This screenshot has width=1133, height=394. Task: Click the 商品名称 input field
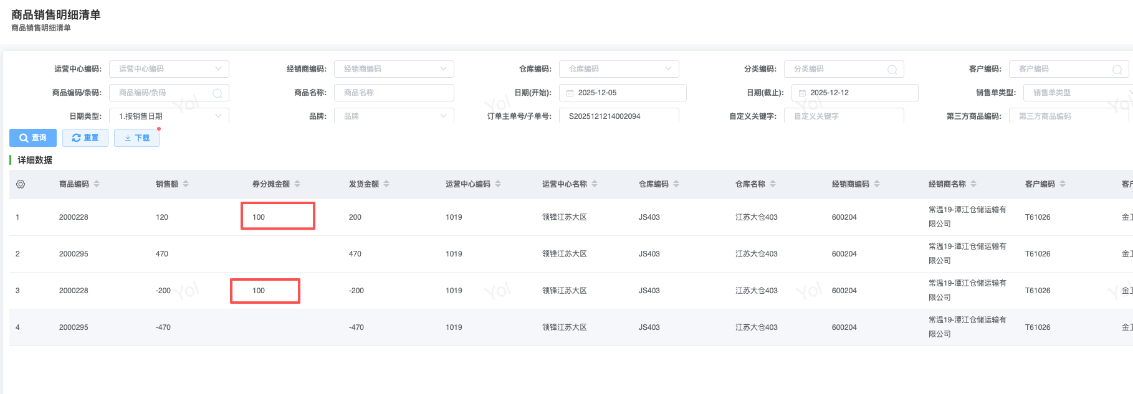click(394, 93)
